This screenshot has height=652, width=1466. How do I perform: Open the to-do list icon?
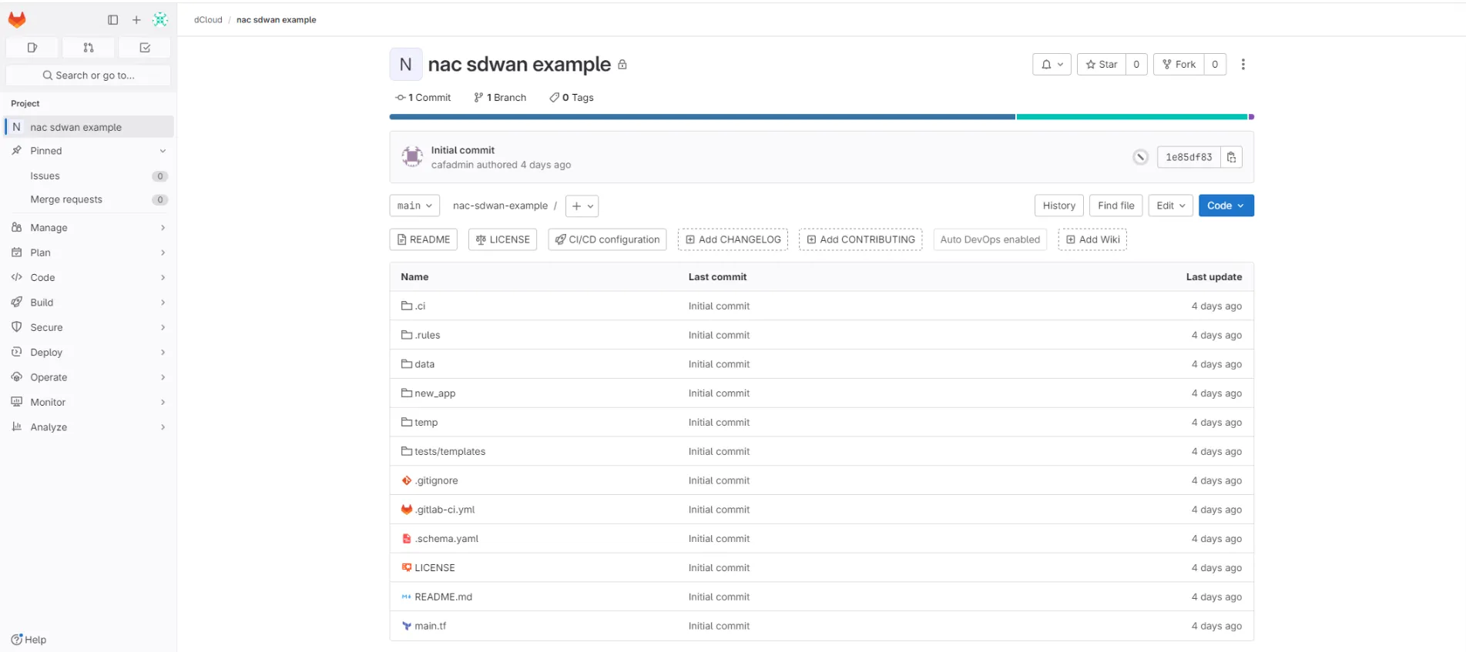[x=145, y=48]
